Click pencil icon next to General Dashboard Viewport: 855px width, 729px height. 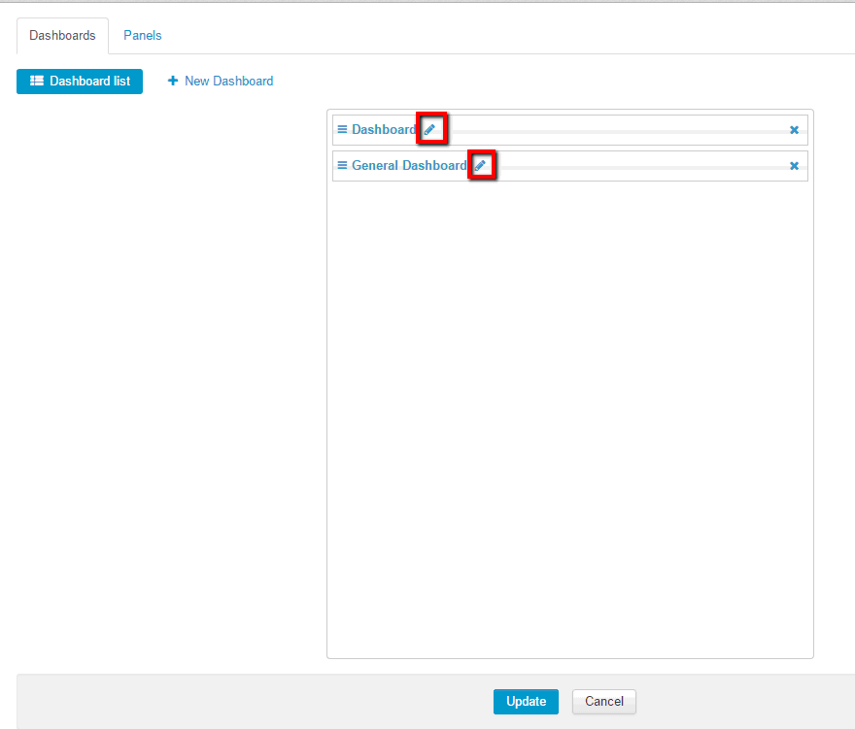click(x=480, y=166)
